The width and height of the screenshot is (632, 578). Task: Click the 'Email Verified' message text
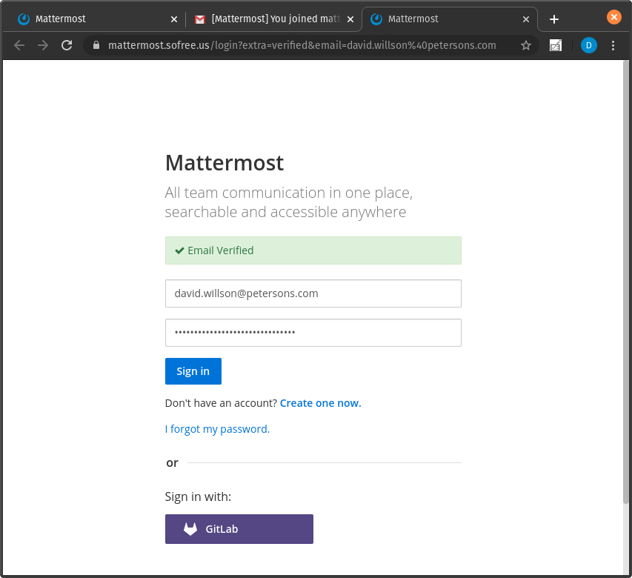coord(221,250)
